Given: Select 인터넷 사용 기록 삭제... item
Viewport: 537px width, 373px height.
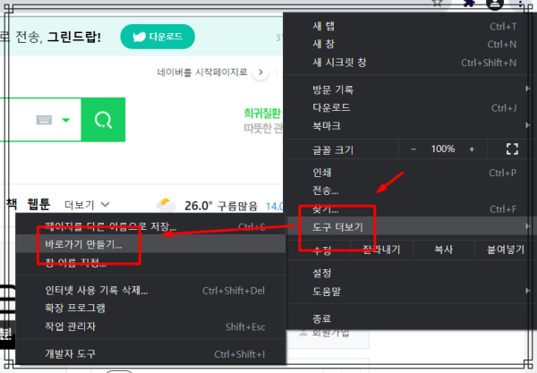Looking at the screenshot, I should (150, 290).
